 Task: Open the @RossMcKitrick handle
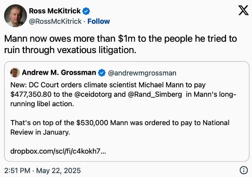(55, 21)
